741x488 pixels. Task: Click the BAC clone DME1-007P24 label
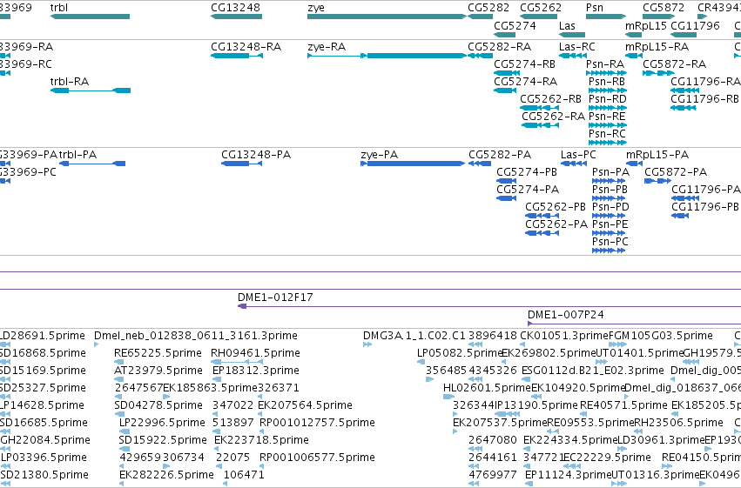[x=566, y=315]
